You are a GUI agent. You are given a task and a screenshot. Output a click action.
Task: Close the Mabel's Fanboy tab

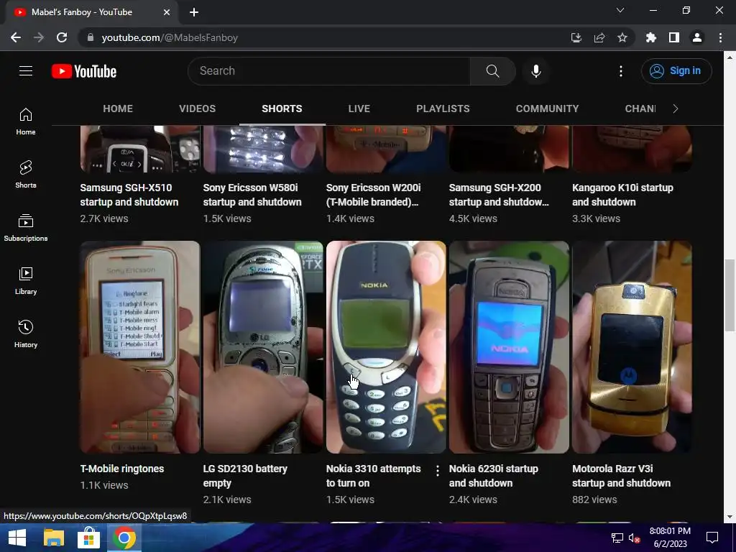coord(167,12)
